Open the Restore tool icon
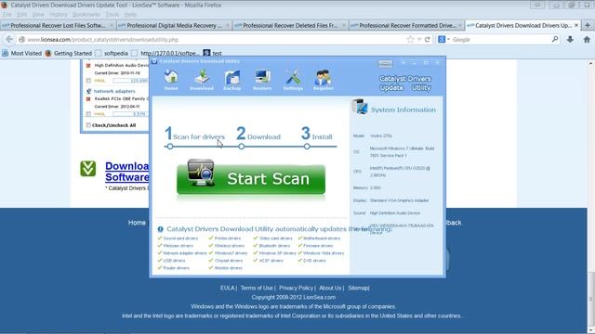Viewport: 595px width, 334px height. click(262, 80)
